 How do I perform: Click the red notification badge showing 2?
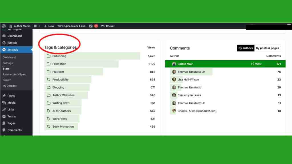coord(96,26)
